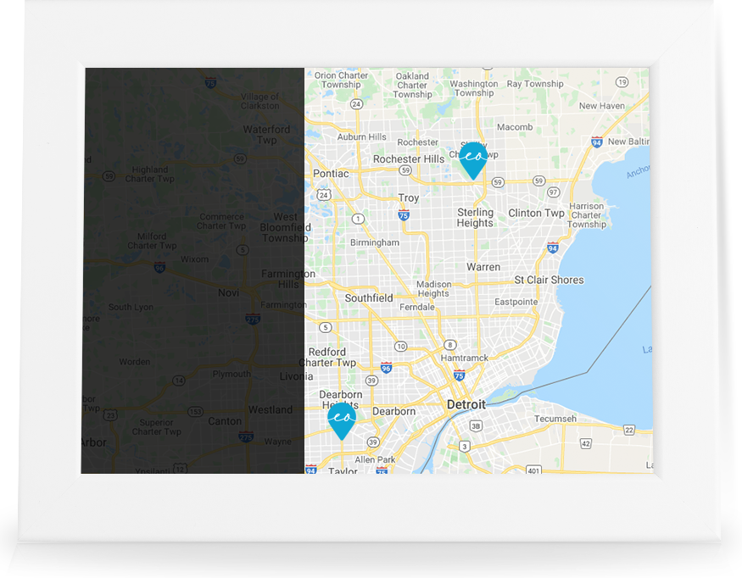Screen dimensions: 742x578
Task: Click the Wixom label
Action: tap(194, 259)
